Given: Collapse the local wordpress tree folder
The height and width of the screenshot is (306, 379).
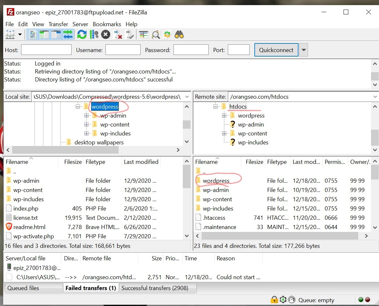Looking at the screenshot, I should coord(78,106).
